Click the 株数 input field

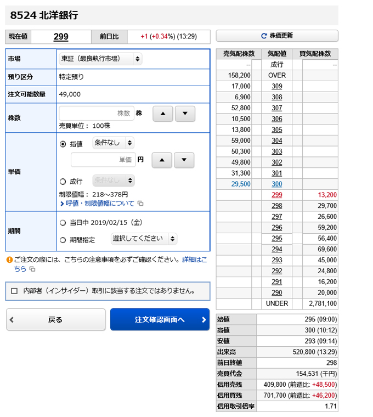click(x=97, y=113)
